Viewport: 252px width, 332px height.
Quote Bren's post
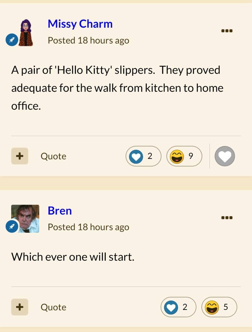(x=53, y=307)
